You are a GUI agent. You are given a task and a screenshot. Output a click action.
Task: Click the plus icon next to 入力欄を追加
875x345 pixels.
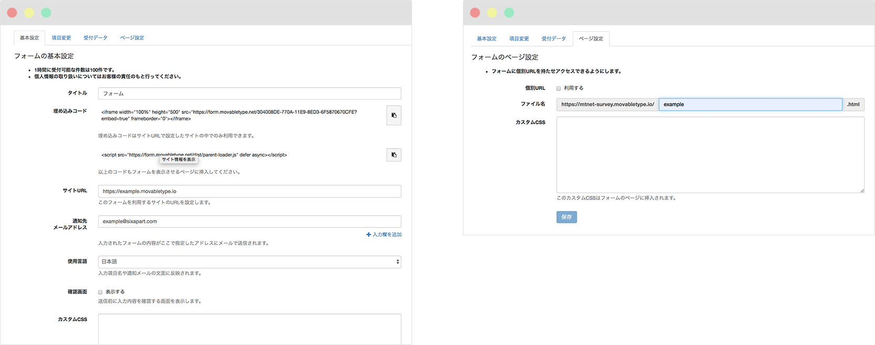point(368,235)
